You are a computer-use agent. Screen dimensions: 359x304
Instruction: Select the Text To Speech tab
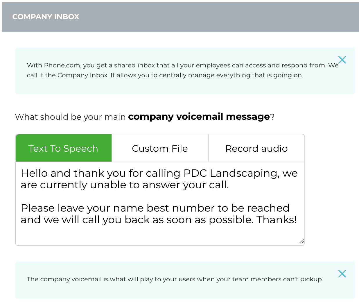tap(63, 148)
